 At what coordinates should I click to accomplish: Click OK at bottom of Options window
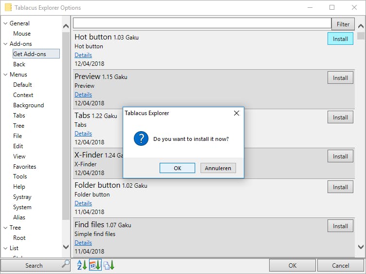[x=292, y=265]
